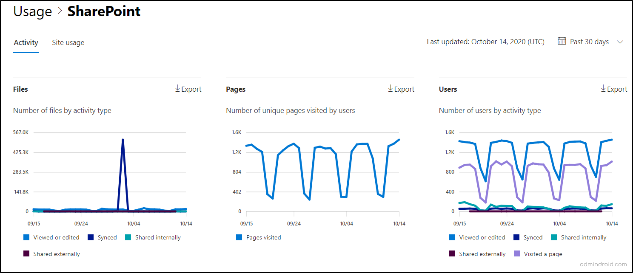Click the Export icon in the Pages section

[x=391, y=89]
